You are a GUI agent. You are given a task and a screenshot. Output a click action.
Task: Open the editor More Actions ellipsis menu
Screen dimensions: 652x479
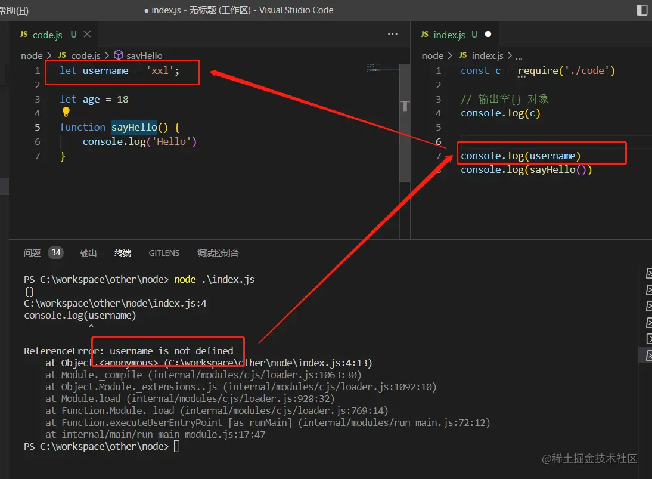[x=392, y=34]
